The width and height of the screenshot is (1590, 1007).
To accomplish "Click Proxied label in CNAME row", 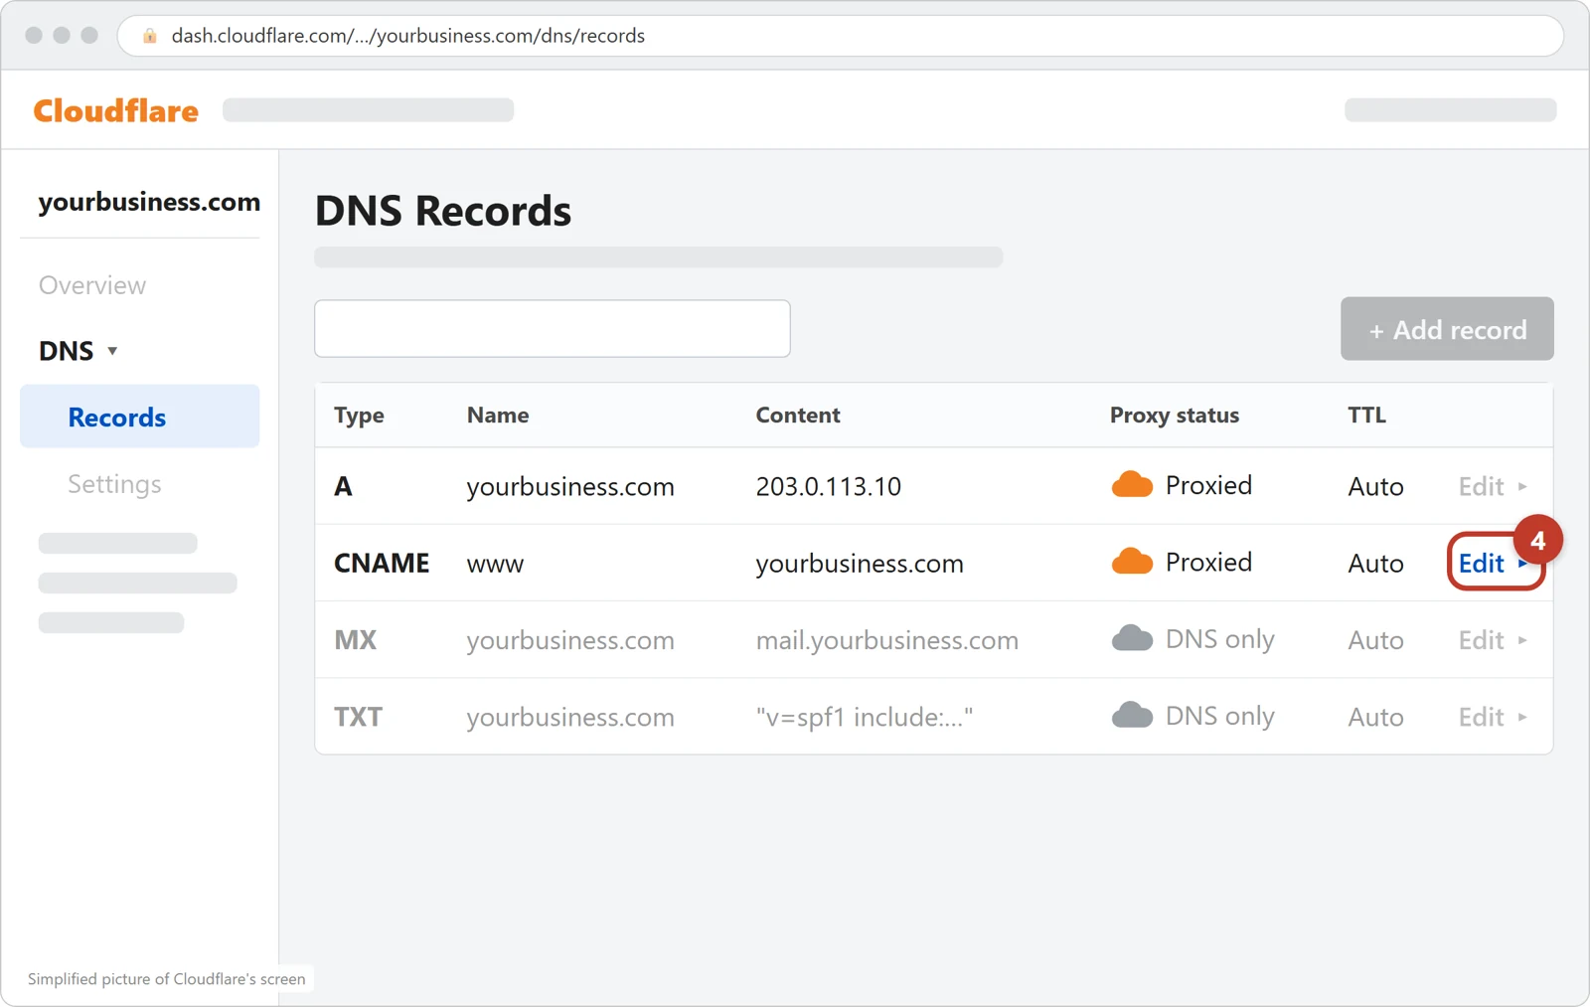I will coord(1208,562).
